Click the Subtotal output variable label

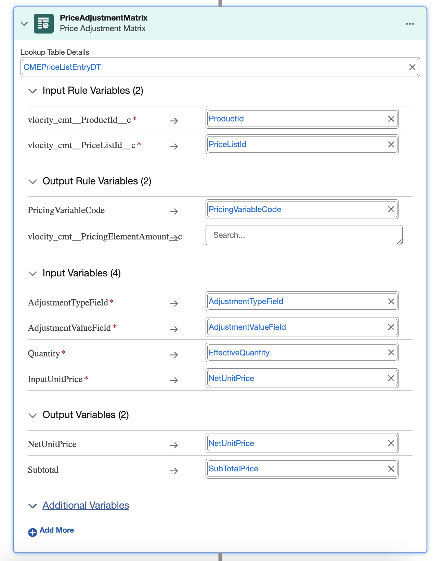point(43,470)
